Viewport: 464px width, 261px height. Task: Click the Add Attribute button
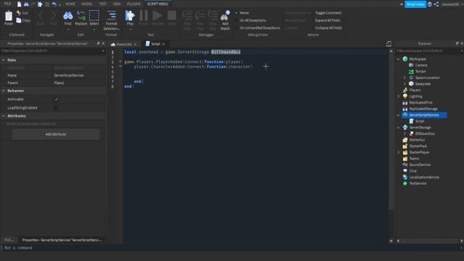pyautogui.click(x=56, y=134)
